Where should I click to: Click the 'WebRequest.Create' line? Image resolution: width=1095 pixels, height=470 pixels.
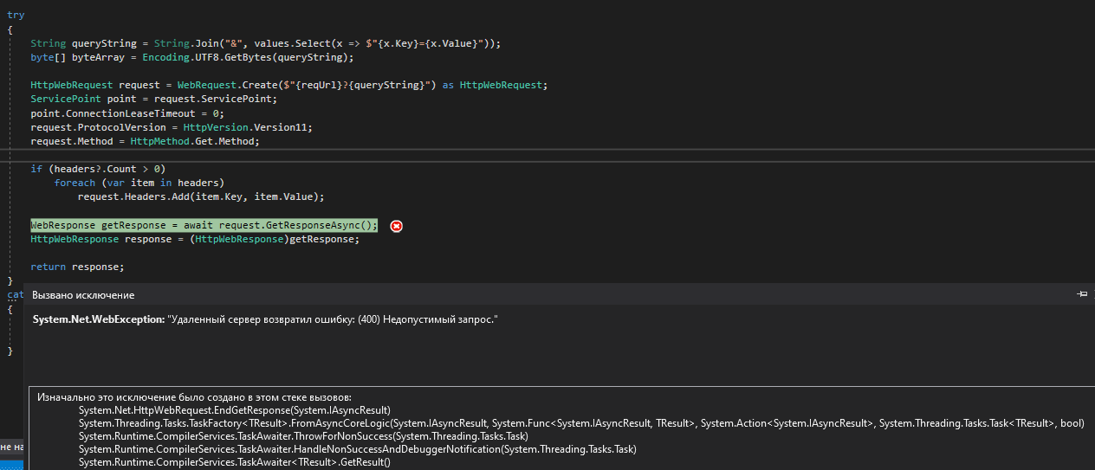(x=289, y=85)
